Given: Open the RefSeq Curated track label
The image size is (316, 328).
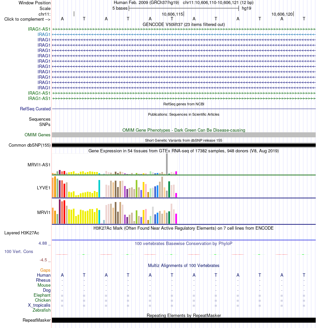Looking at the screenshot, I should click(35, 109).
